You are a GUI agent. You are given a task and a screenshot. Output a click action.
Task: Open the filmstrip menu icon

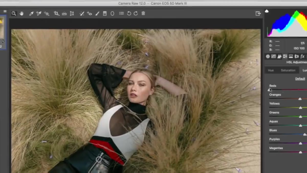[5, 11]
